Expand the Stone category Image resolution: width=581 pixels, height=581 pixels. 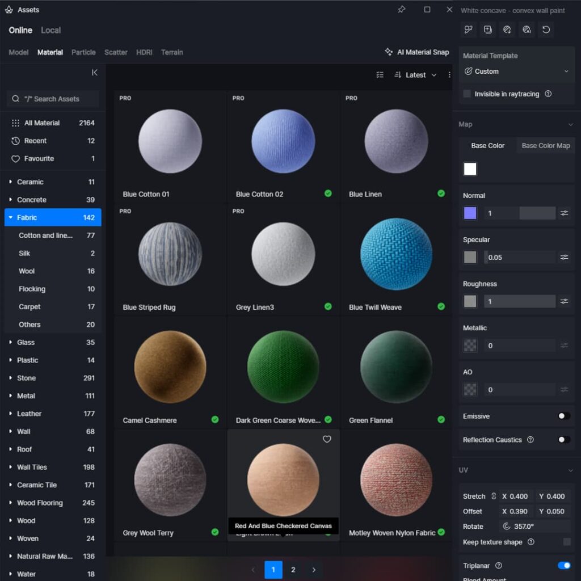tap(11, 378)
